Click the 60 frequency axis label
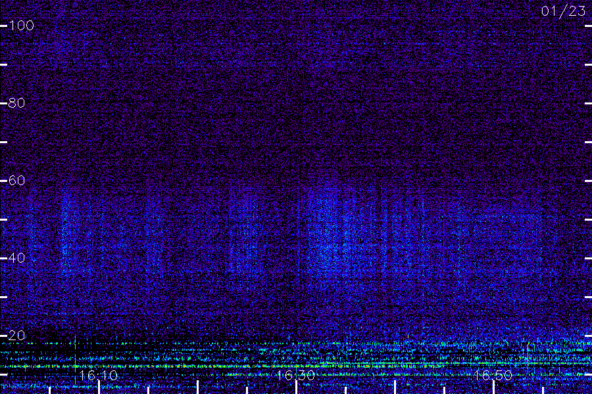The height and width of the screenshot is (394, 592). click(x=16, y=181)
